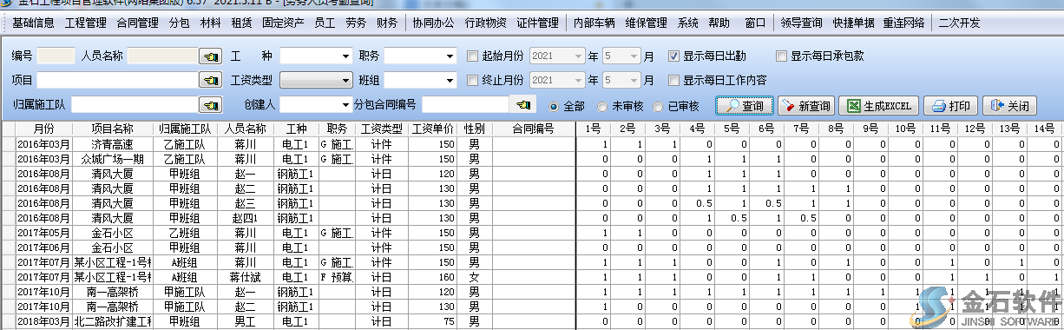
Task: Click lookup icon next to 归属施工队 field
Action: point(210,105)
